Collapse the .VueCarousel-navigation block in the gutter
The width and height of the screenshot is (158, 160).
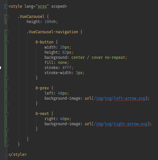tap(7, 32)
